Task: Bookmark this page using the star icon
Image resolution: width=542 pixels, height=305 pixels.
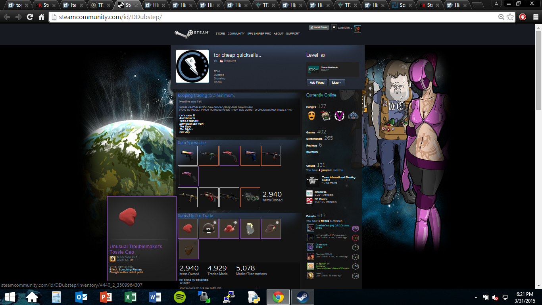Action: pyautogui.click(x=510, y=17)
